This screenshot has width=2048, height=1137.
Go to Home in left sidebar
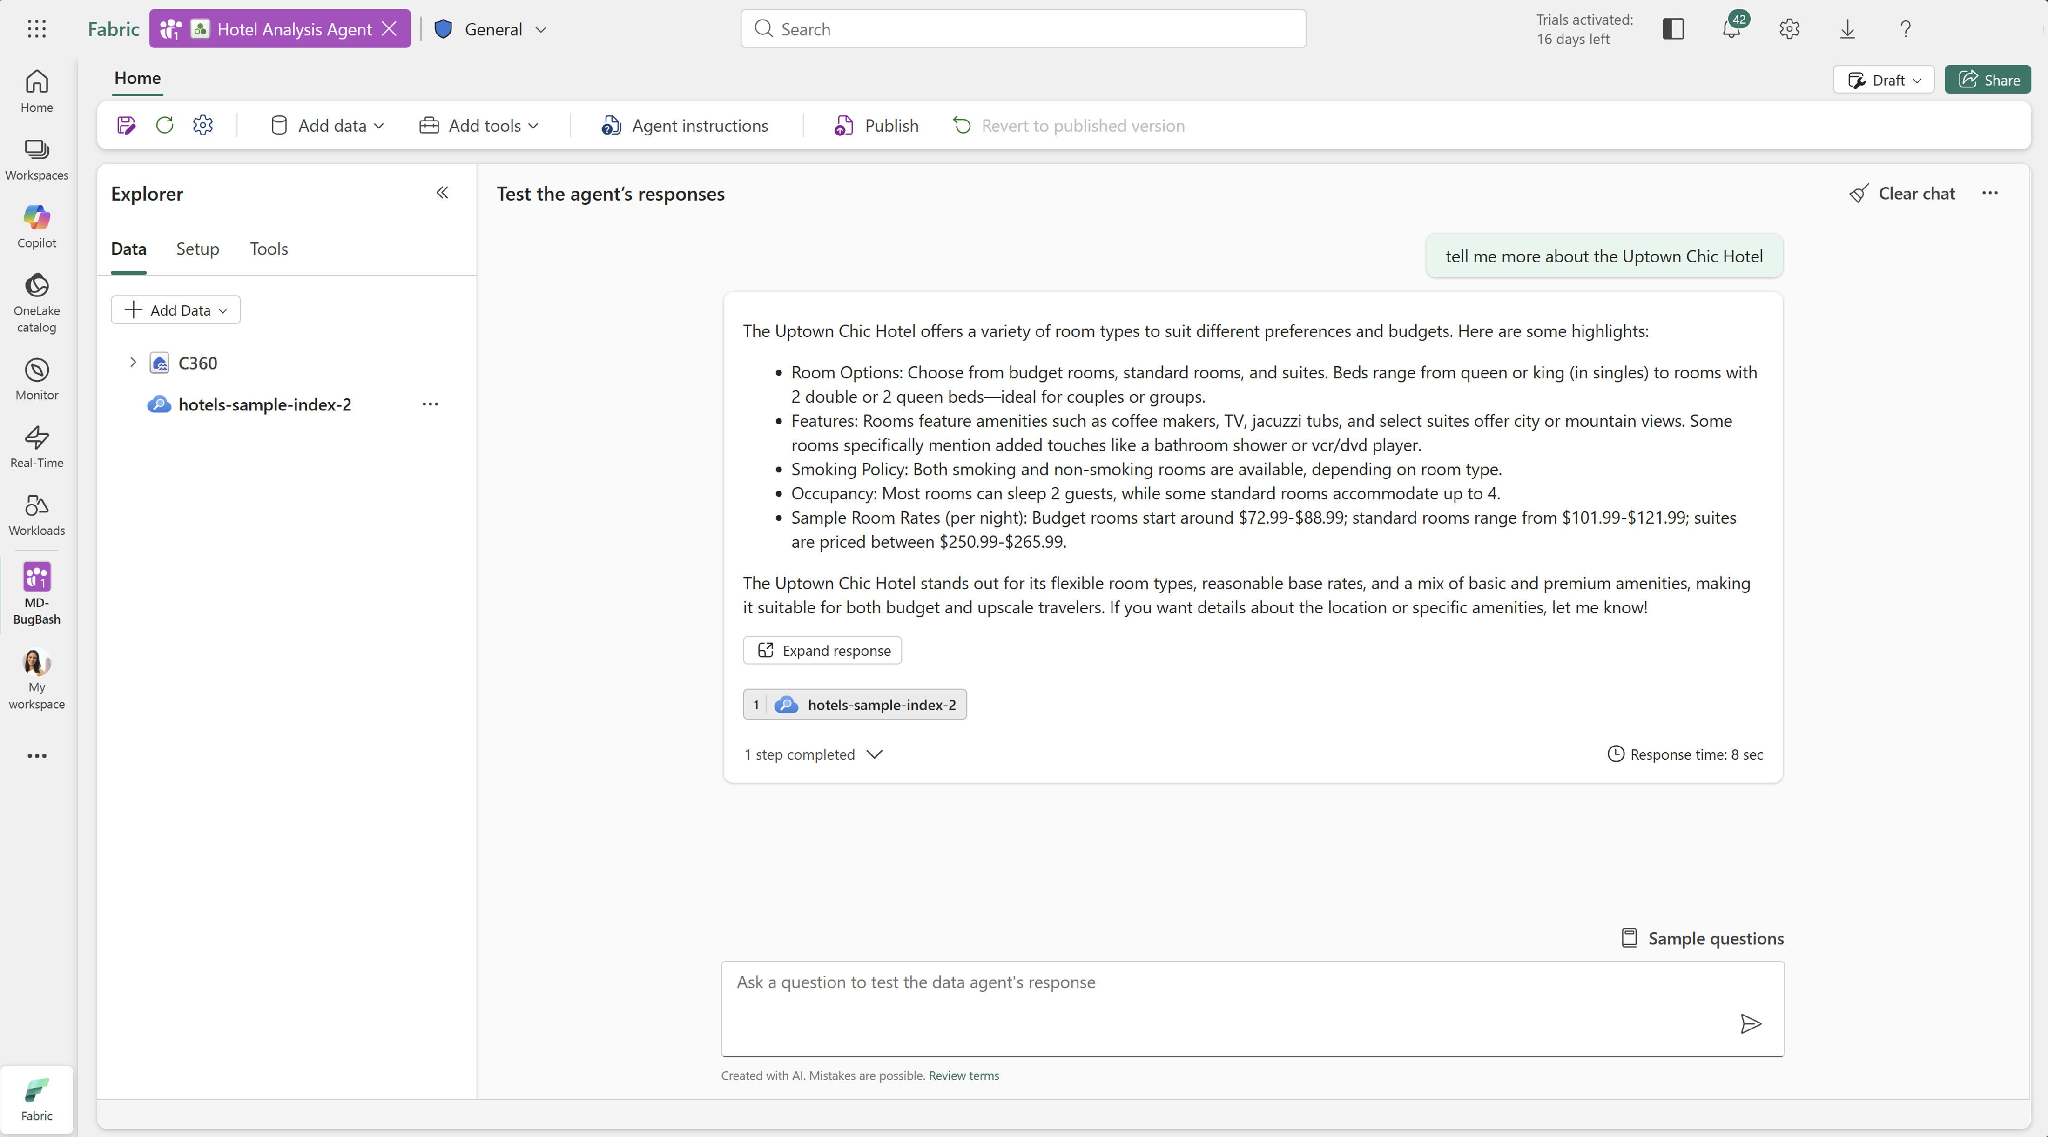click(37, 91)
